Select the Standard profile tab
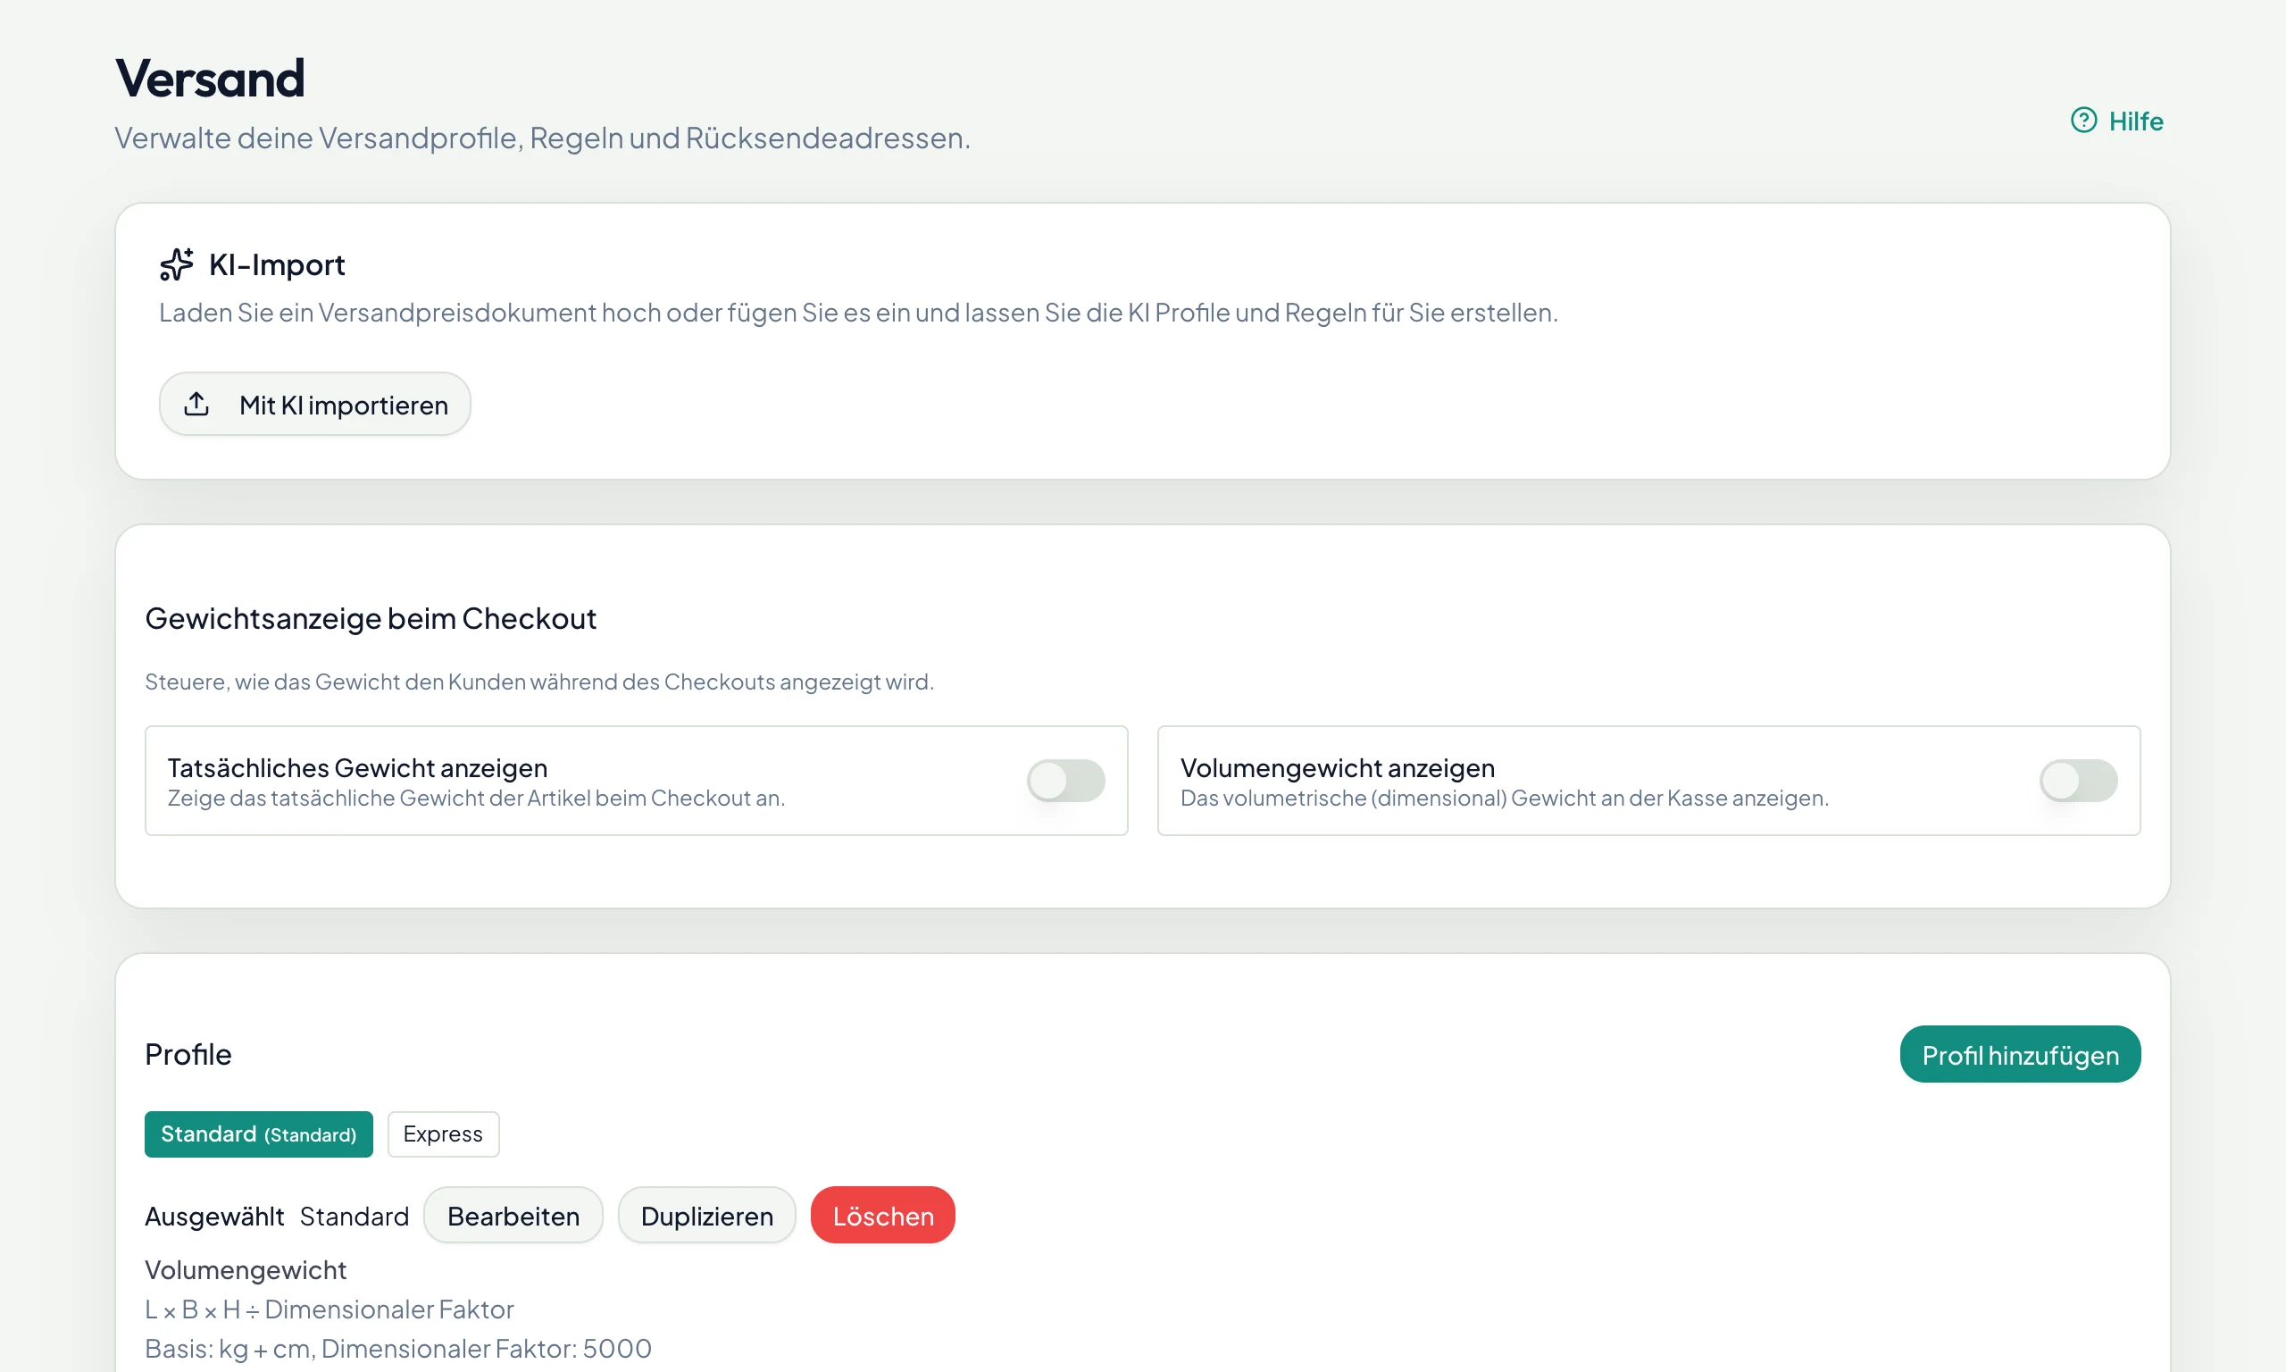Screen dimensions: 2286x1372 click(x=259, y=1134)
